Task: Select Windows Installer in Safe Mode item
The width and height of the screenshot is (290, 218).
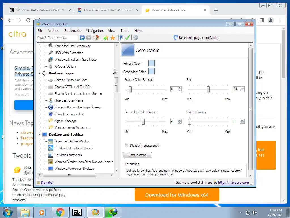Action: click(75, 60)
